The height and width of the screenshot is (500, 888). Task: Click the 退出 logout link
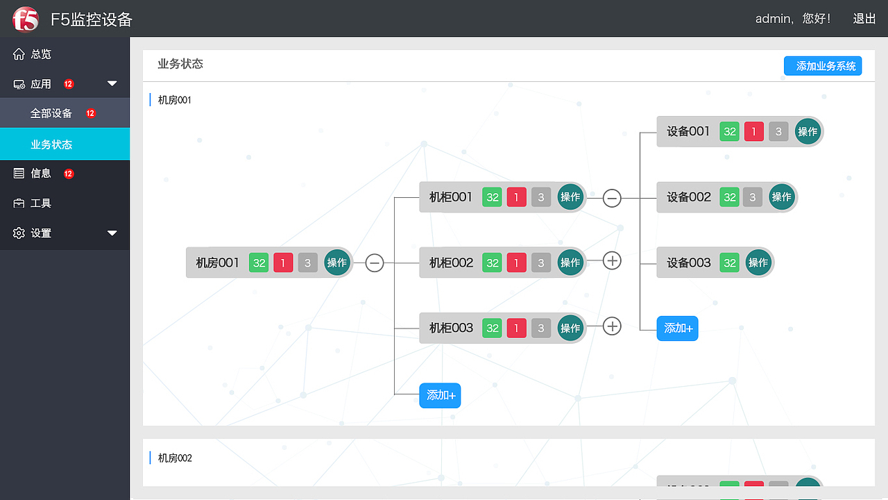[864, 19]
